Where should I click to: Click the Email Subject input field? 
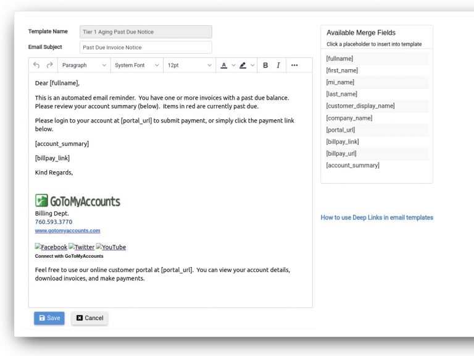146,48
